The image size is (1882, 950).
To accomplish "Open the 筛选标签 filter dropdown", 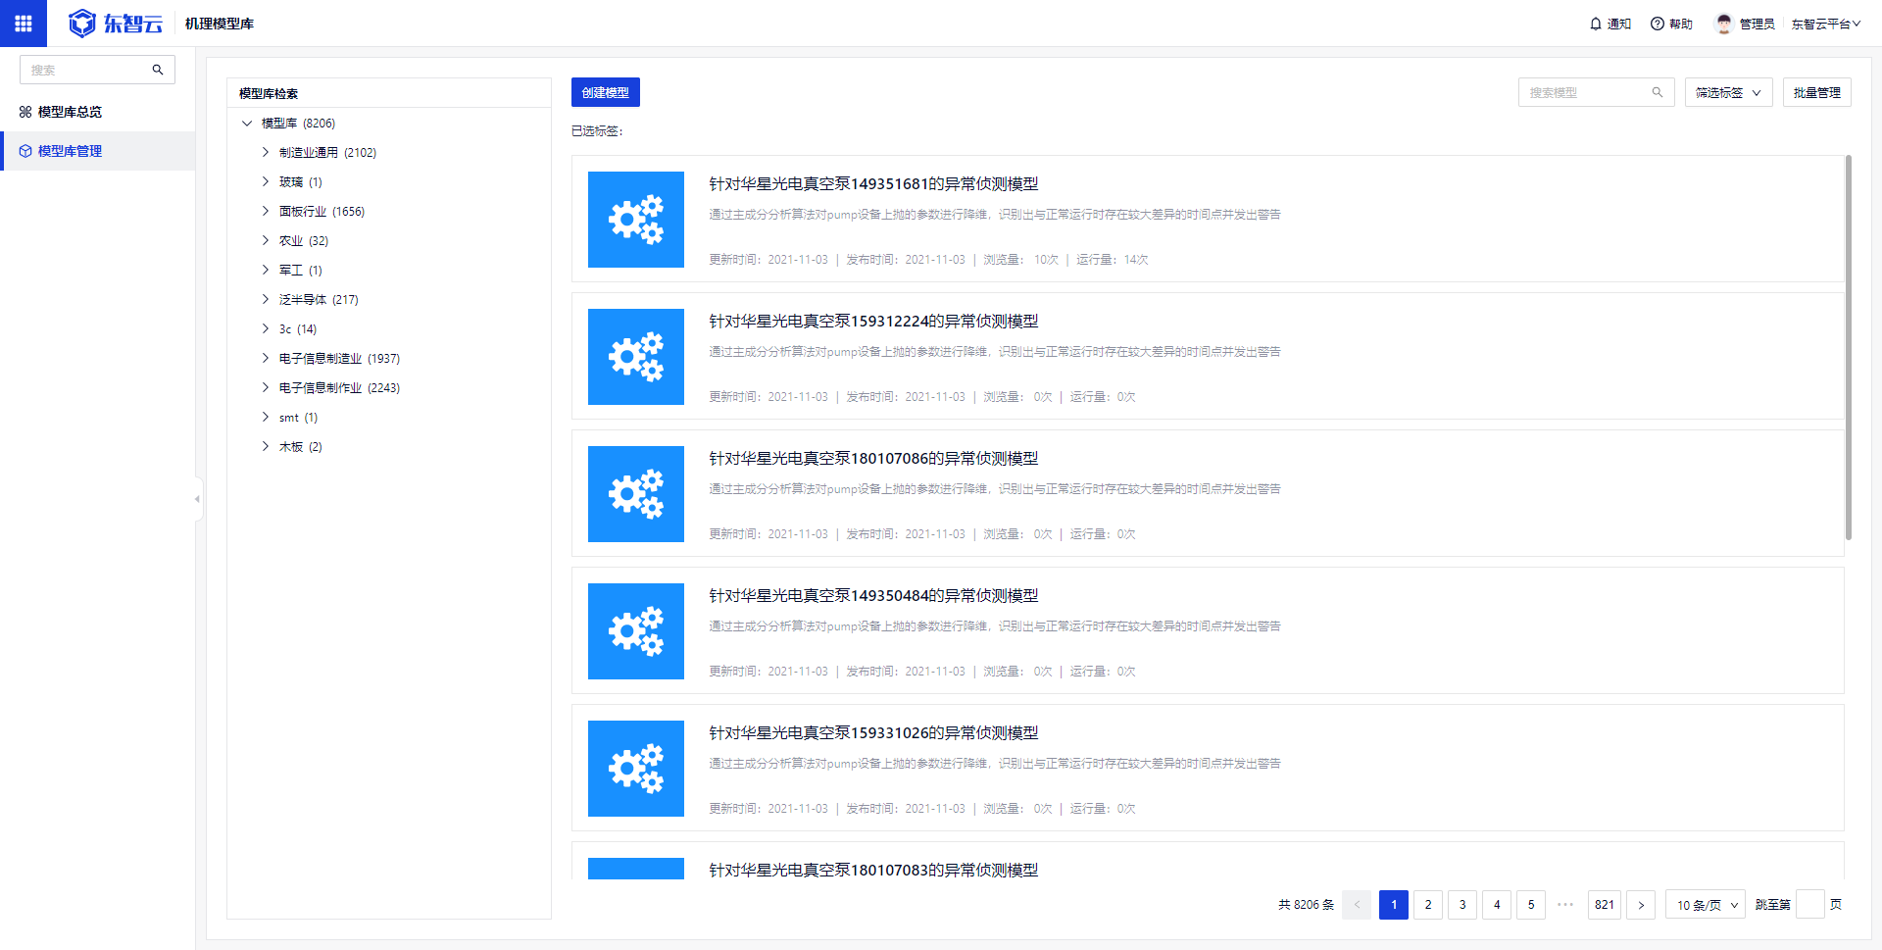I will (x=1727, y=92).
